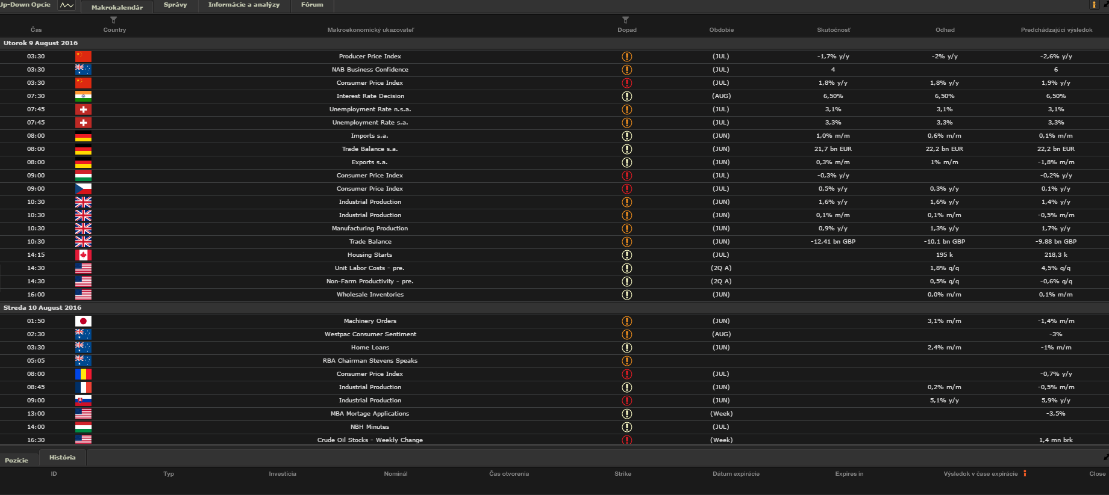Switch to the História tab
The image size is (1109, 495).
[x=63, y=458]
